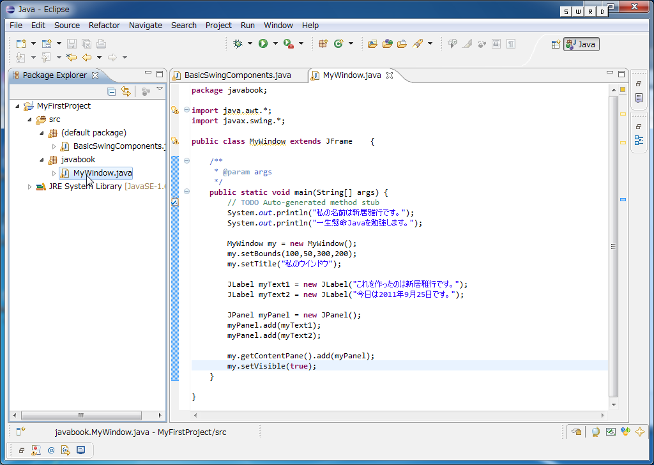This screenshot has width=654, height=465.
Task: Open the Refactor menu
Action: coord(104,25)
